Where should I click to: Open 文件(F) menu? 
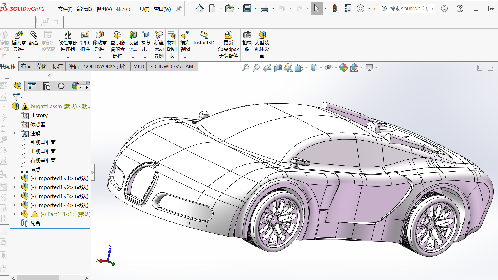point(65,9)
